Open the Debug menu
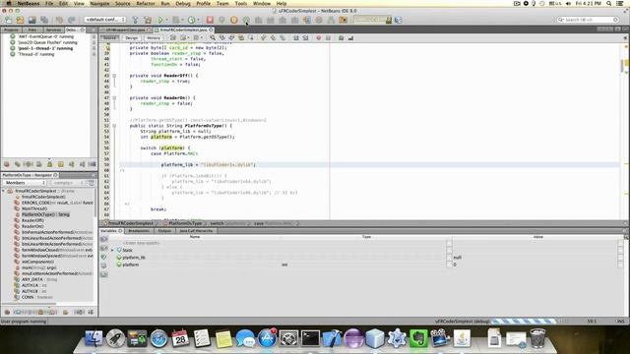The height and width of the screenshot is (354, 630). [x=183, y=3]
